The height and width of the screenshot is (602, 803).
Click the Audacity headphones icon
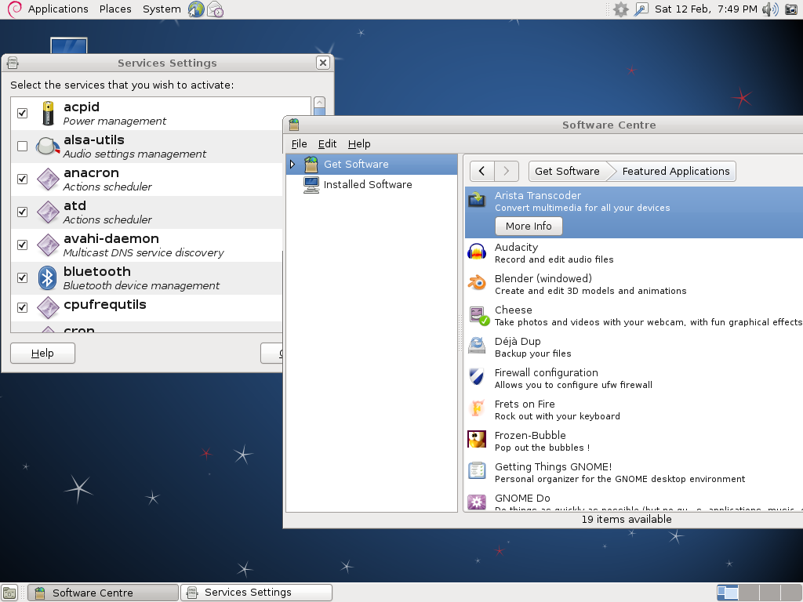point(477,252)
